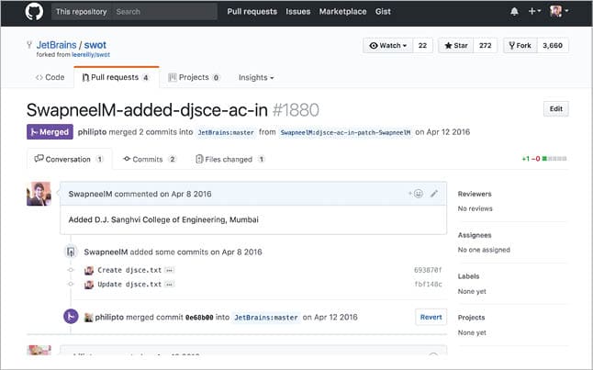Expand commit details for Create djsce.txt

point(170,271)
